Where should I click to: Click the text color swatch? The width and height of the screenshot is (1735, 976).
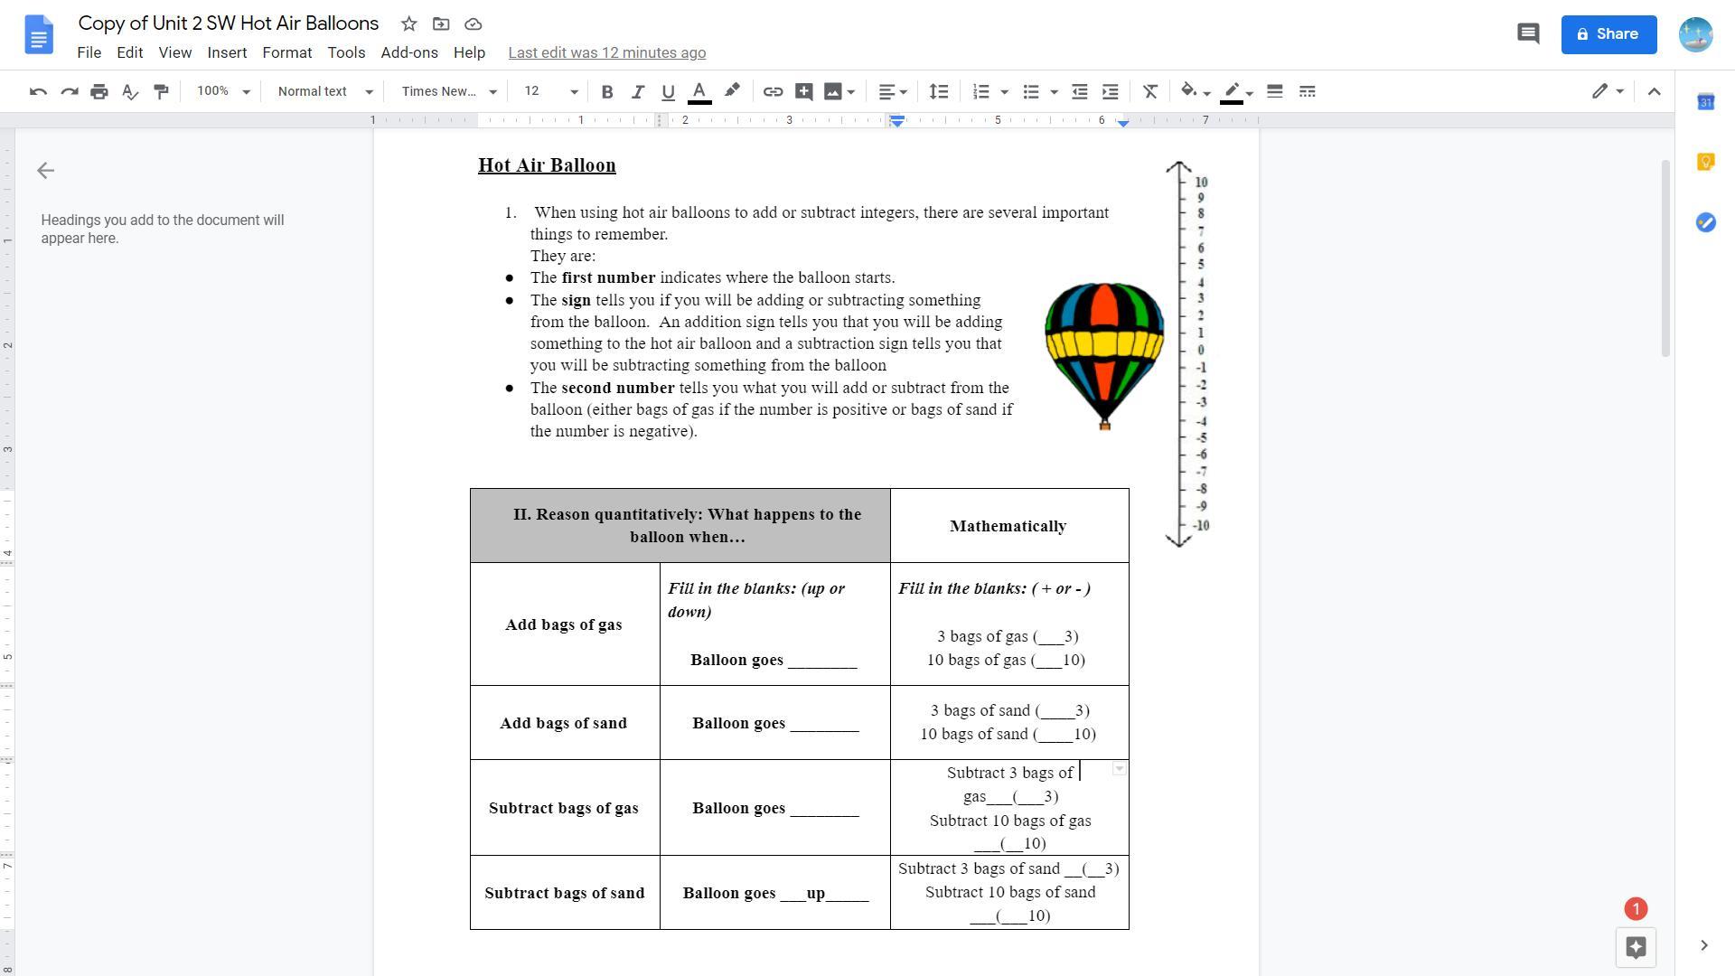(x=699, y=91)
